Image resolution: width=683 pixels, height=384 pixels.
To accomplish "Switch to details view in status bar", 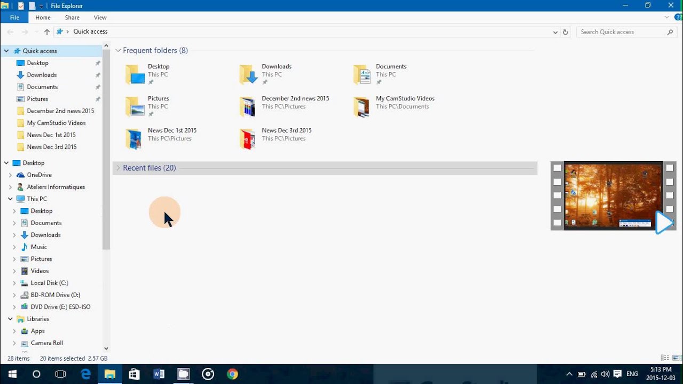I will (664, 358).
